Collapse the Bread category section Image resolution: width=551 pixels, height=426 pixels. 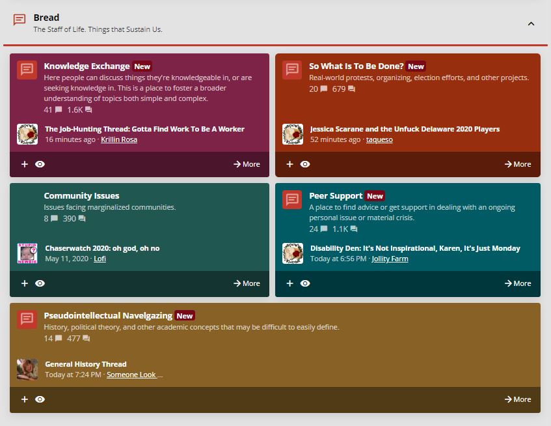531,23
